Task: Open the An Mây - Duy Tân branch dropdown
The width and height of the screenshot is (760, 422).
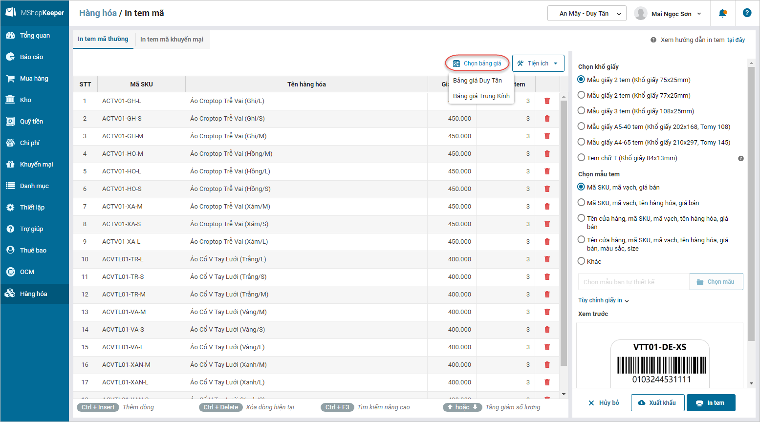Action: (x=586, y=14)
